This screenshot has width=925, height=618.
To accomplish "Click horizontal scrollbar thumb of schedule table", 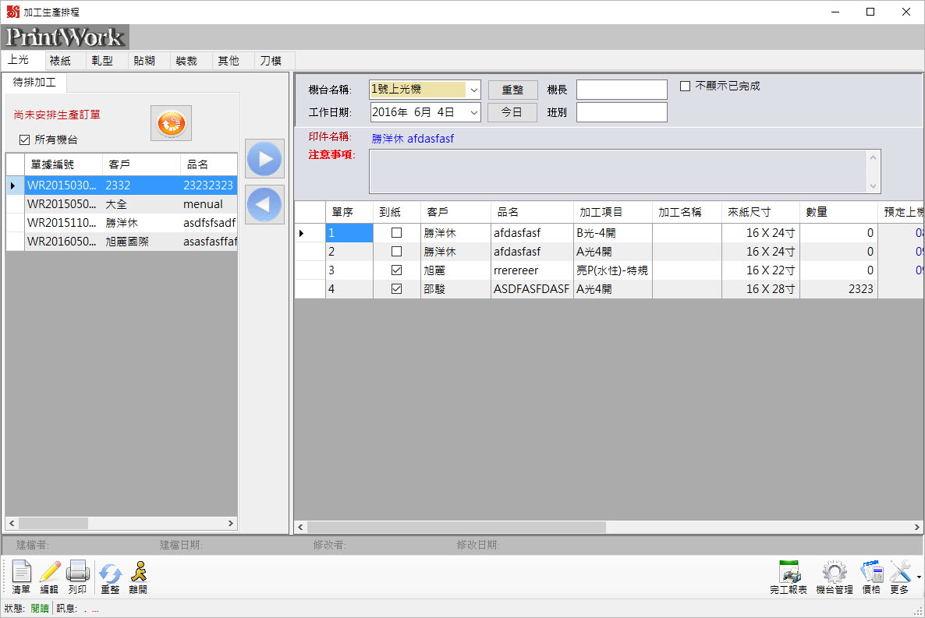I will coord(456,527).
